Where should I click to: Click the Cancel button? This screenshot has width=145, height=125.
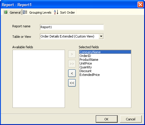[131, 119]
